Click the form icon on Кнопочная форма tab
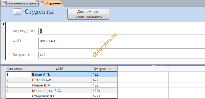The image size is (205, 99). point(4,4)
